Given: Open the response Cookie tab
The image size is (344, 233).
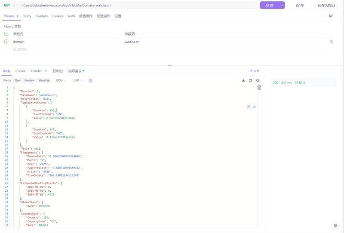Looking at the screenshot, I should pyautogui.click(x=21, y=71).
